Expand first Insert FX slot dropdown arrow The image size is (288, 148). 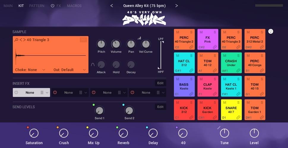coord(47,93)
